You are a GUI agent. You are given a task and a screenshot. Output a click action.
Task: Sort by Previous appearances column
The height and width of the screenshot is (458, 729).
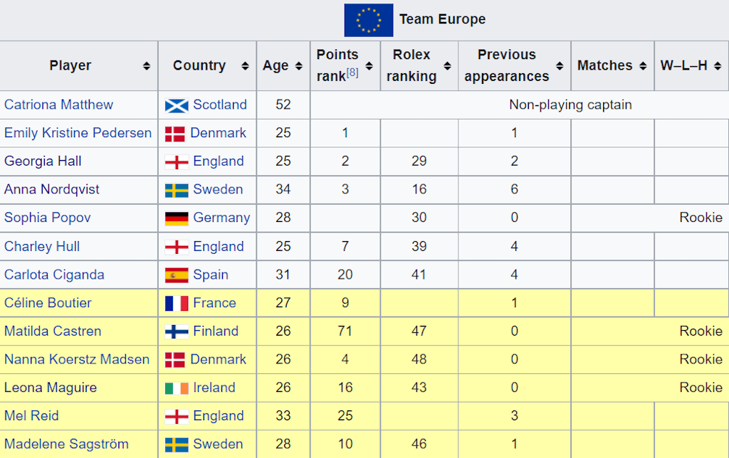(x=560, y=66)
